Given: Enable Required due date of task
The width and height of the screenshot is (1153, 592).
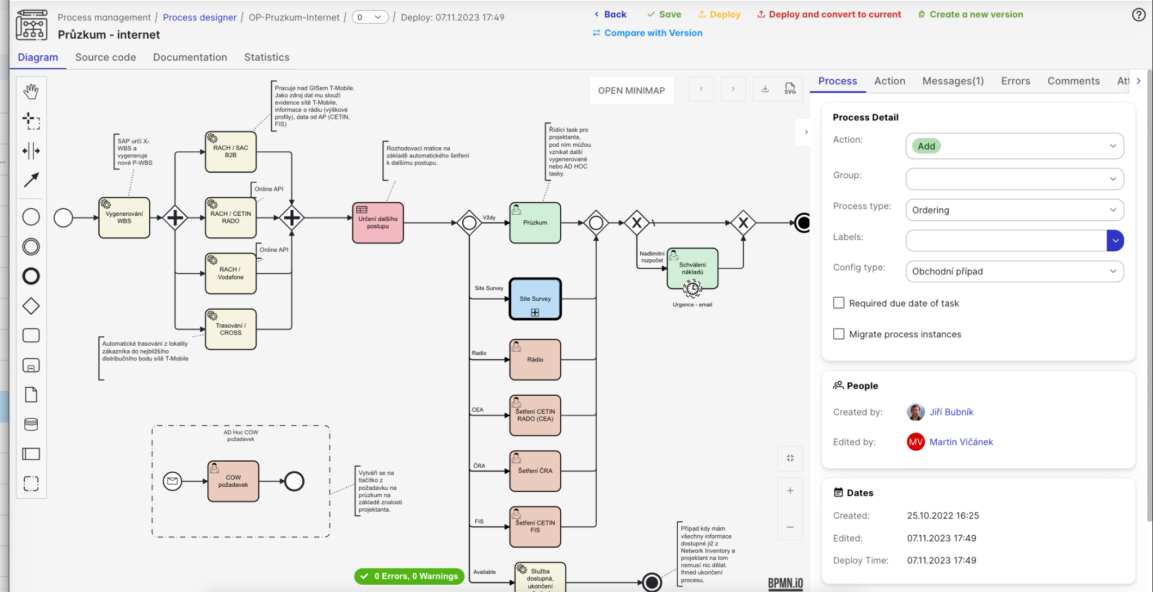Looking at the screenshot, I should [839, 303].
